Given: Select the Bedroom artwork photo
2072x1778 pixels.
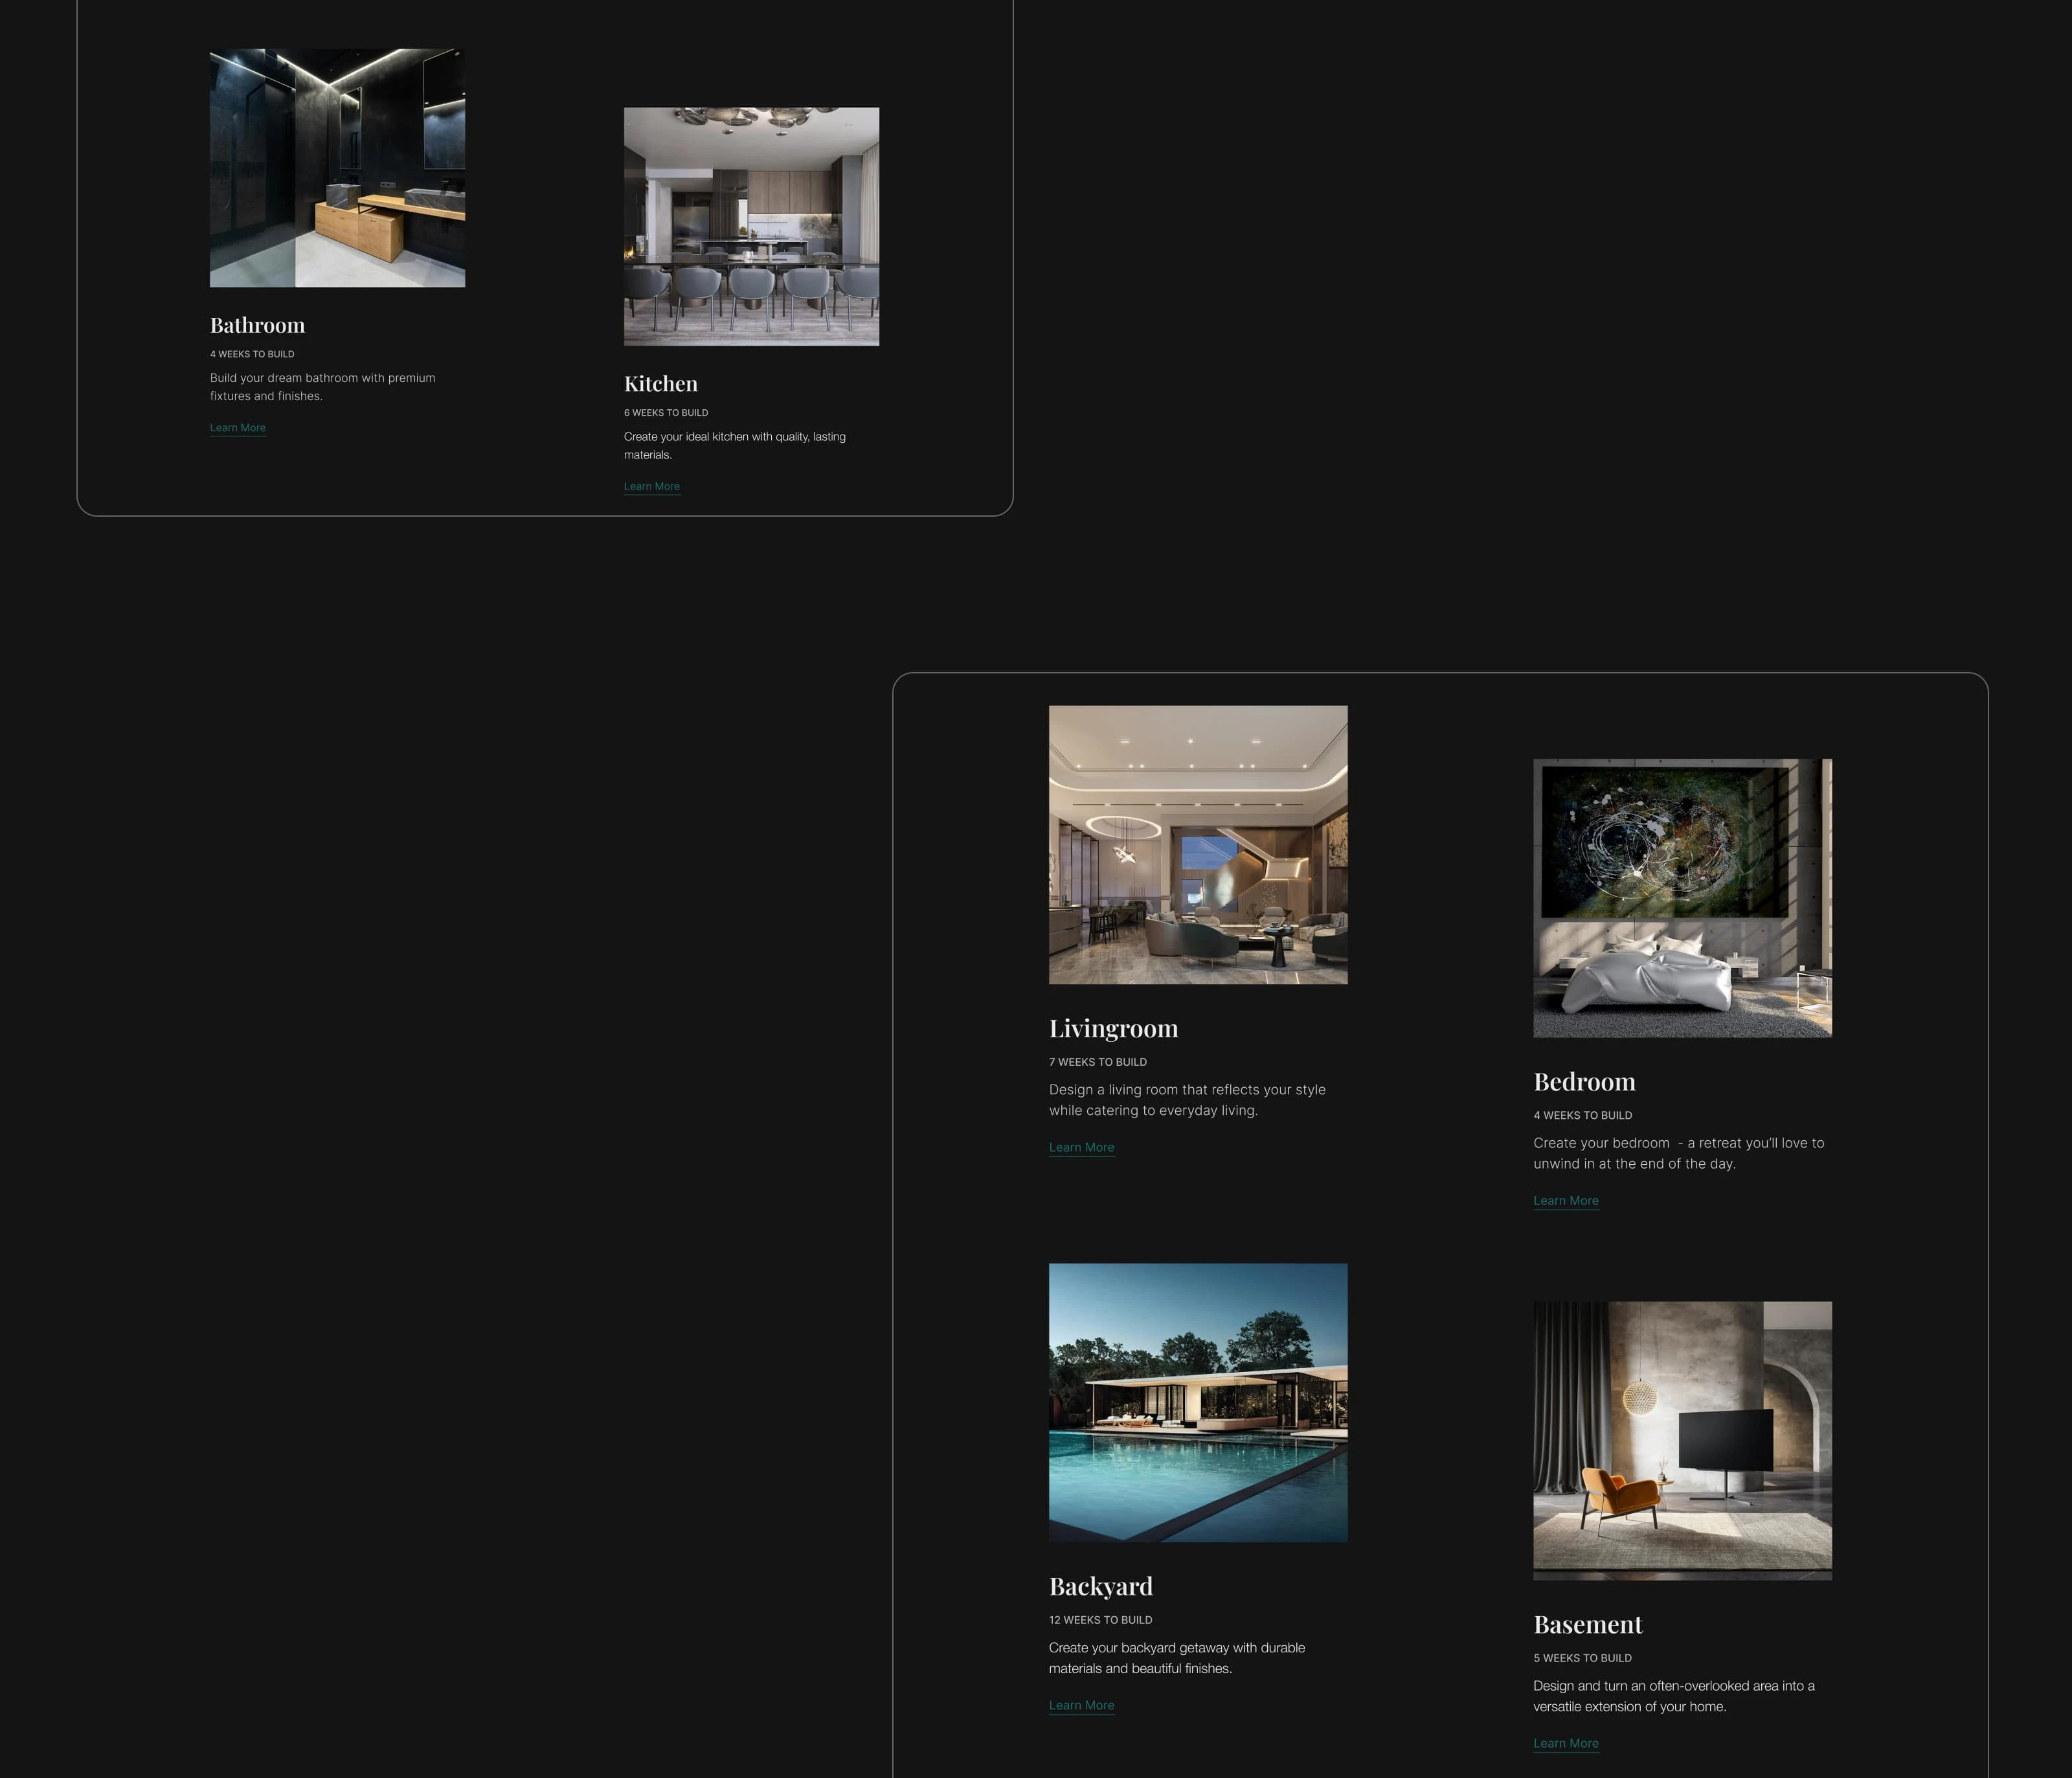Looking at the screenshot, I should pyautogui.click(x=1682, y=897).
